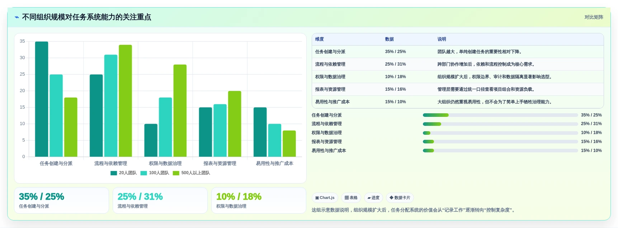Click table value 25% / 31%
This screenshot has height=228, width=618.
click(x=396, y=64)
